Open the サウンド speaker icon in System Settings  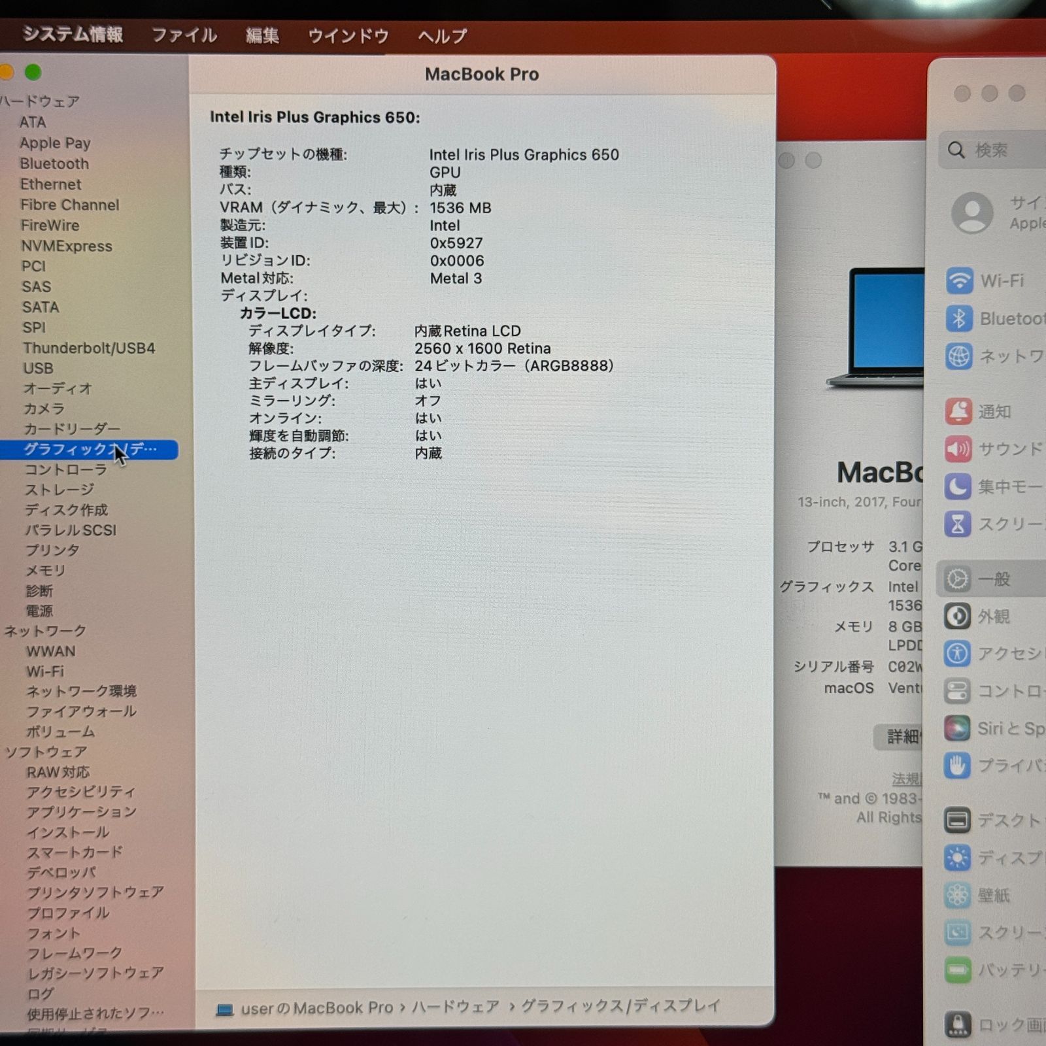click(958, 449)
